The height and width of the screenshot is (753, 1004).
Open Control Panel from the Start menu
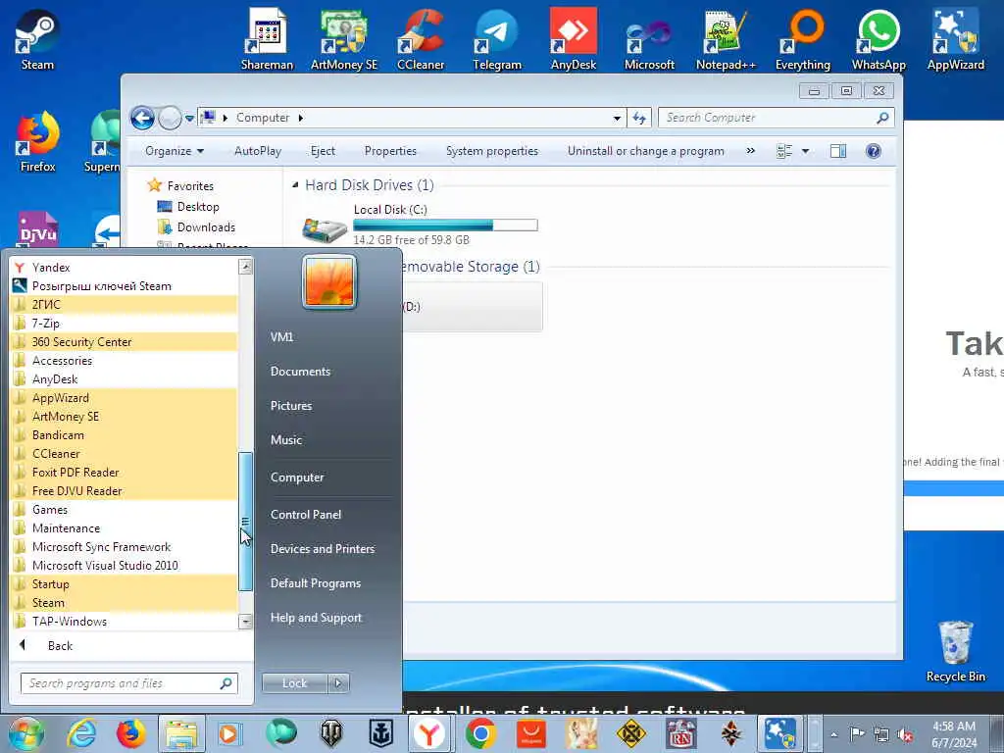306,515
